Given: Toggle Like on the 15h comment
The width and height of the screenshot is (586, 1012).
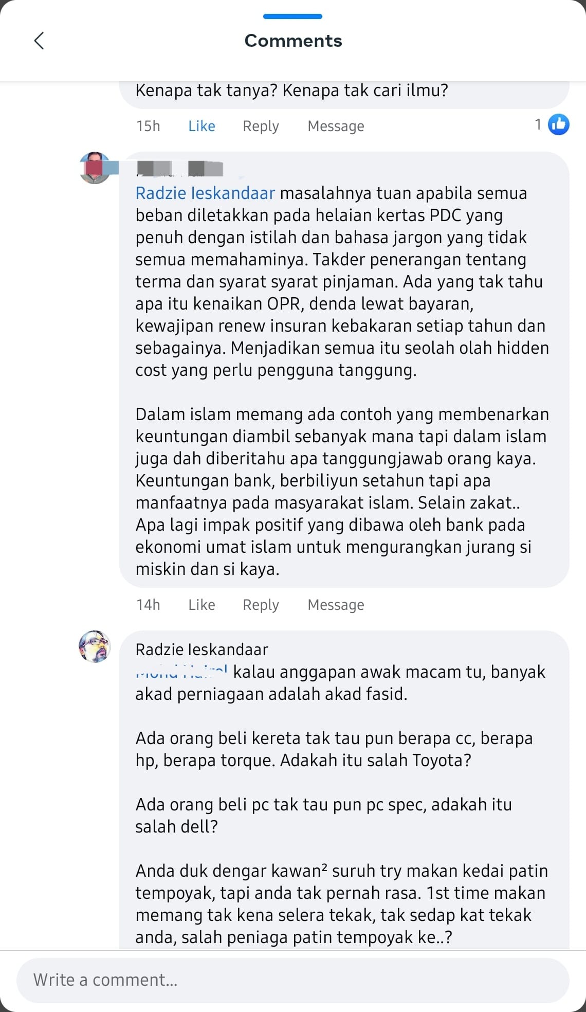Looking at the screenshot, I should (x=202, y=126).
